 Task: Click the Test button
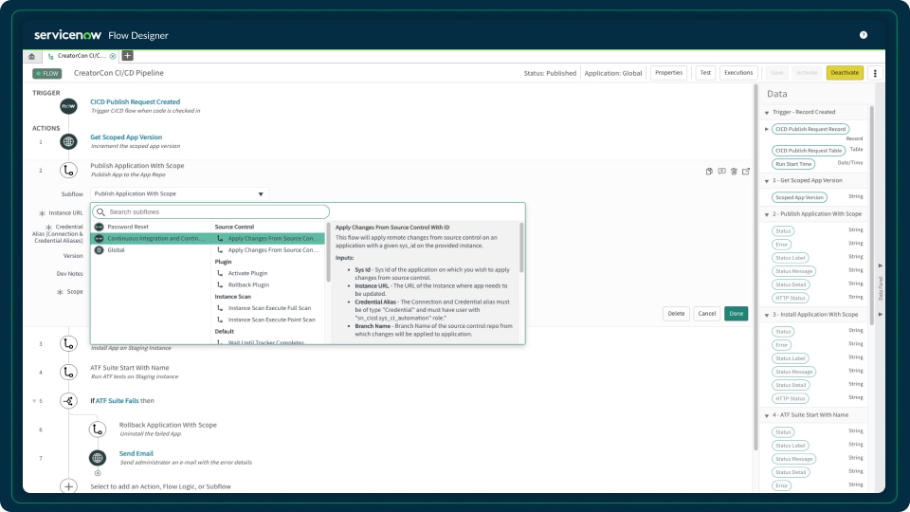click(x=705, y=73)
